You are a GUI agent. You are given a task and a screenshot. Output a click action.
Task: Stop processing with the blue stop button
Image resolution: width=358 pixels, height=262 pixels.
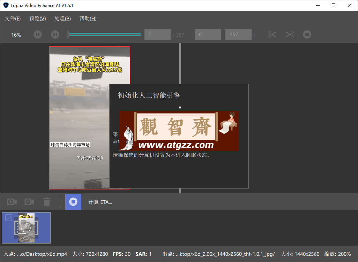point(73,202)
